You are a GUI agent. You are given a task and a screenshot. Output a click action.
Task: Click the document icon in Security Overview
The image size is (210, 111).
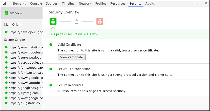pyautogui.click(x=76, y=22)
